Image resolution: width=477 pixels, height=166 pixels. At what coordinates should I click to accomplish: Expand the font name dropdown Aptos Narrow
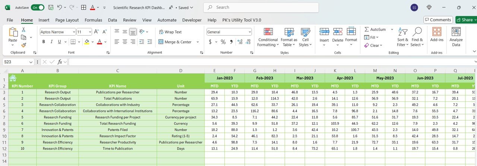[73, 32]
